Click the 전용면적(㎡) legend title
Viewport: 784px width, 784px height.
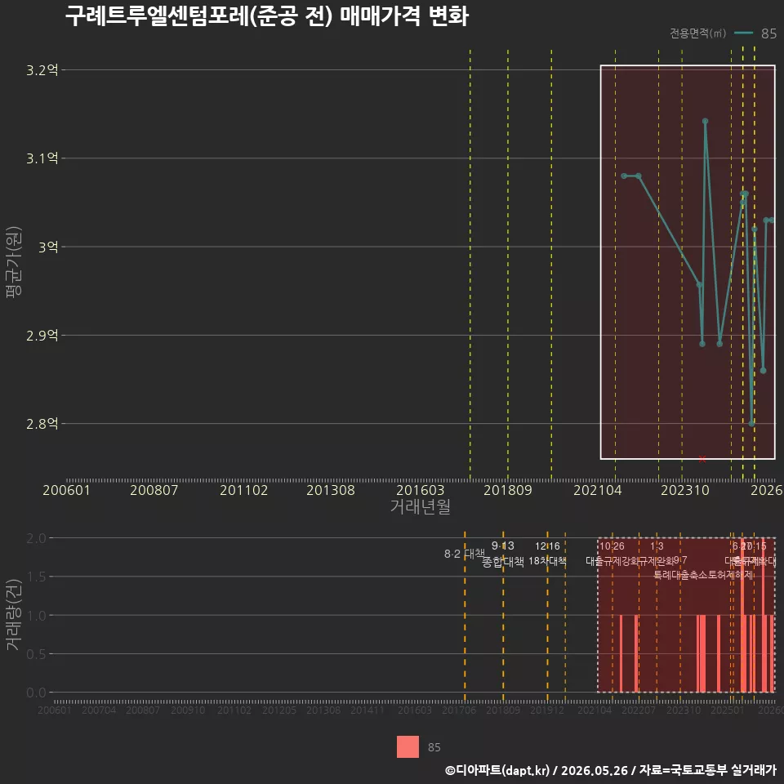click(x=697, y=33)
